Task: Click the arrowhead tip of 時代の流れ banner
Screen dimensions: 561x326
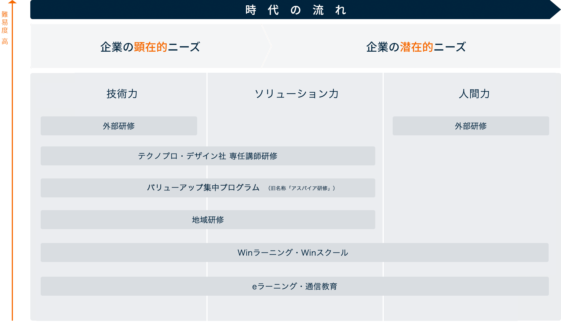Action: (x=556, y=10)
